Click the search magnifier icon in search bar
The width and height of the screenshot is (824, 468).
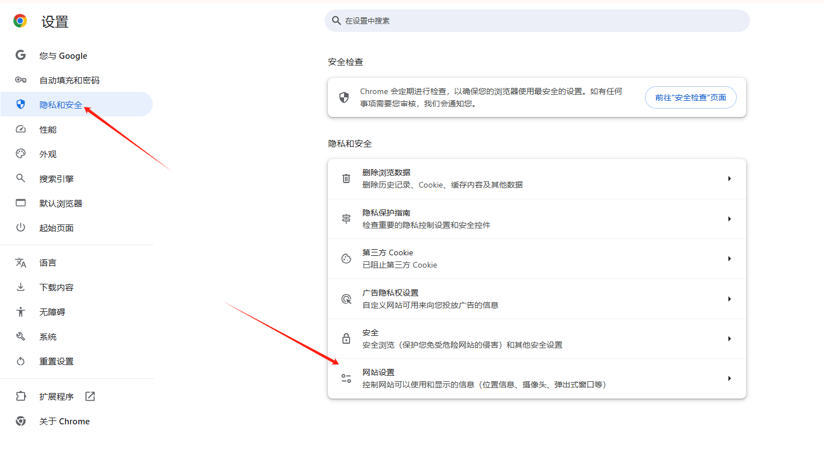[336, 21]
